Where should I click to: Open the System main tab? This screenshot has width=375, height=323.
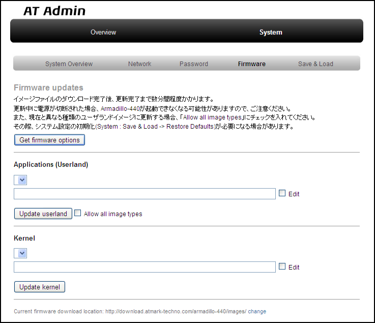click(x=271, y=32)
